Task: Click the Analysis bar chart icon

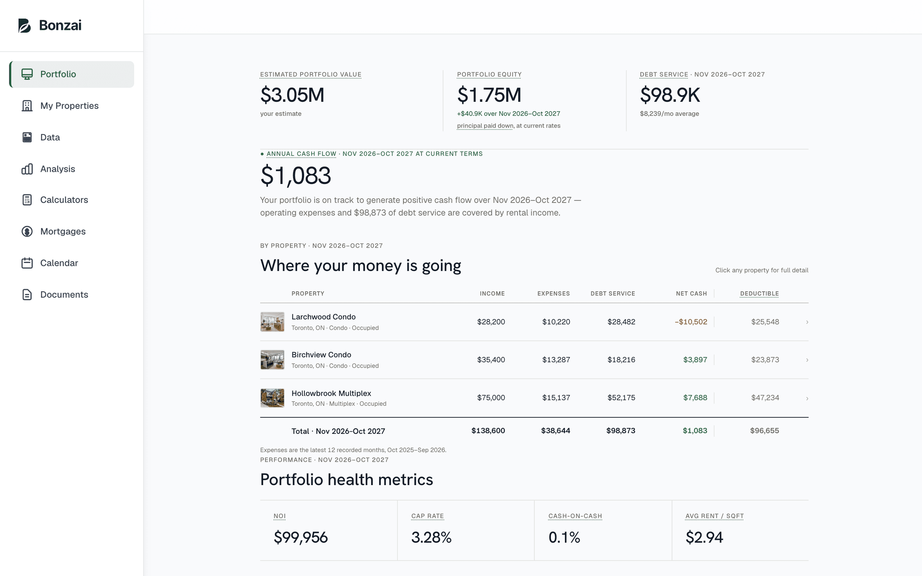Action: (27, 169)
